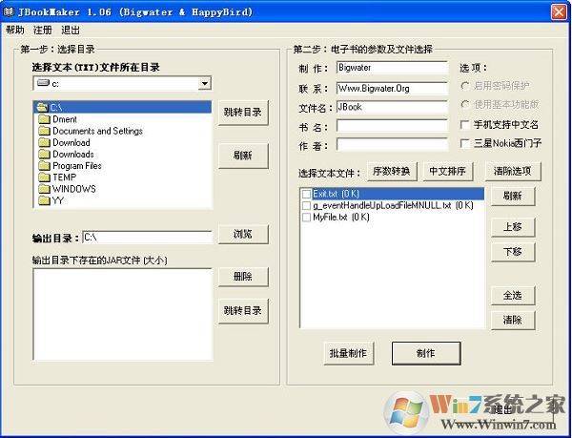The width and height of the screenshot is (572, 438).
Task: Click 下移 to move file down
Action: click(x=513, y=252)
